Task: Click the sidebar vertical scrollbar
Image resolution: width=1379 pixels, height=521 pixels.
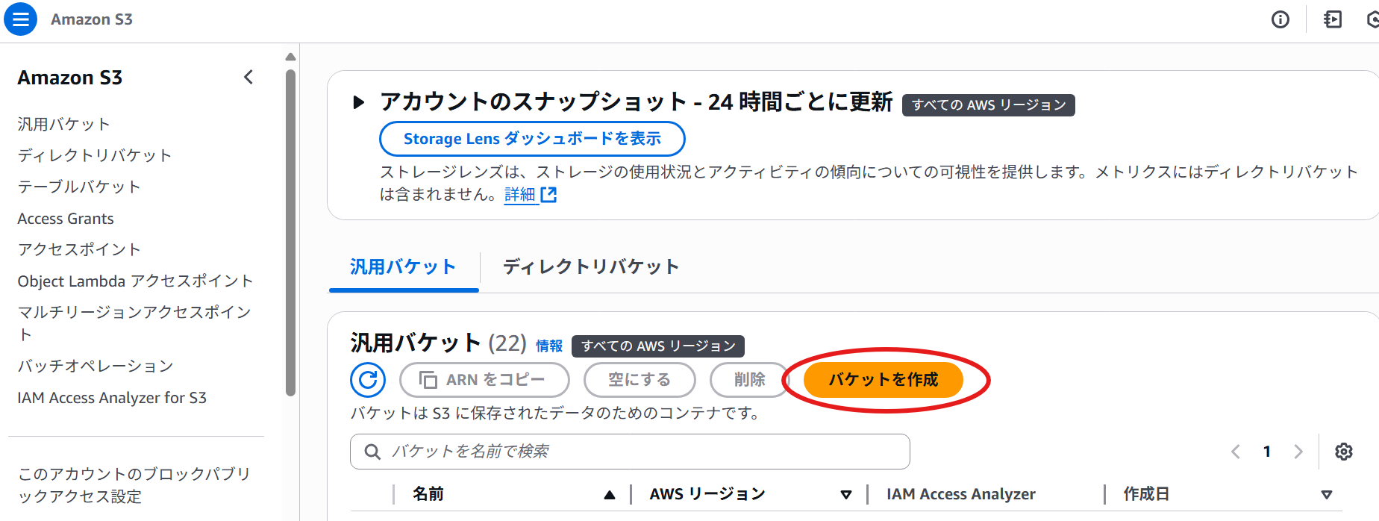Action: pos(291,231)
